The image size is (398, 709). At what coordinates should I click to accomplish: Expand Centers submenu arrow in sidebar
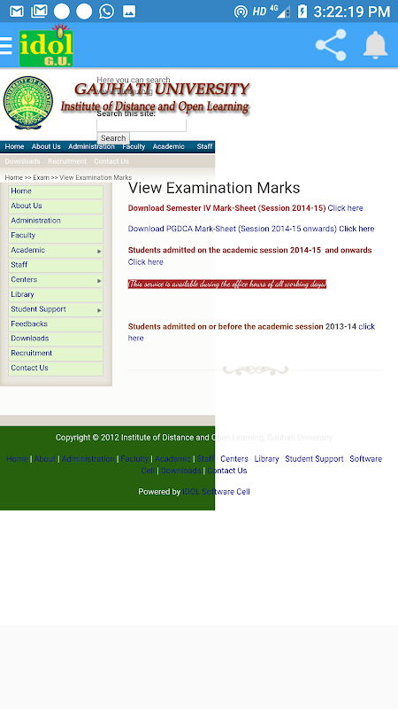(99, 280)
